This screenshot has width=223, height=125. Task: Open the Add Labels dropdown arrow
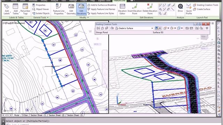point(10,12)
